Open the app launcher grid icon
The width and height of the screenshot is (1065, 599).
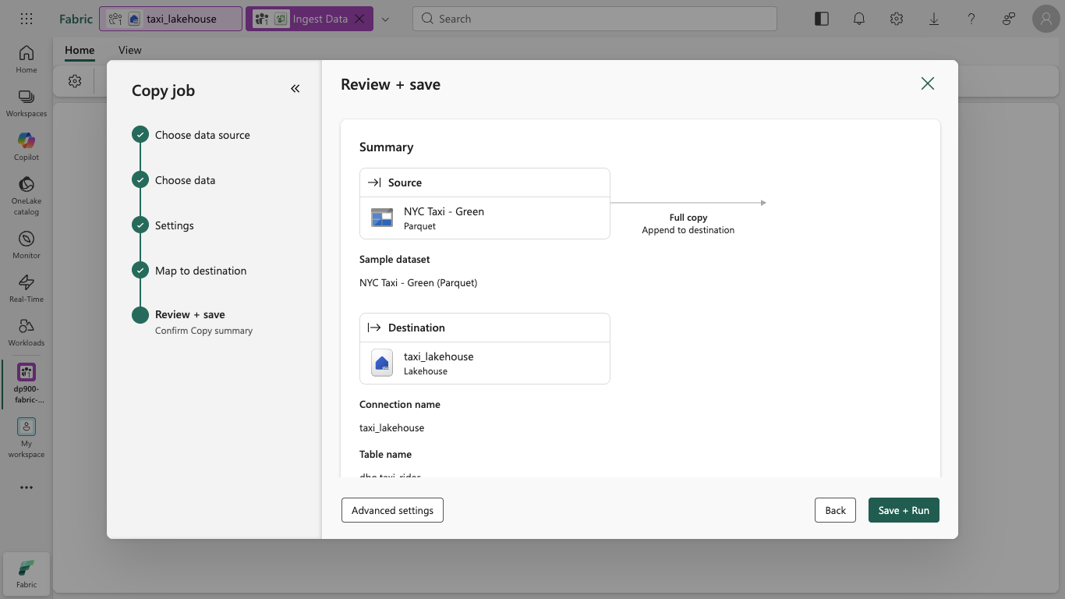click(26, 19)
